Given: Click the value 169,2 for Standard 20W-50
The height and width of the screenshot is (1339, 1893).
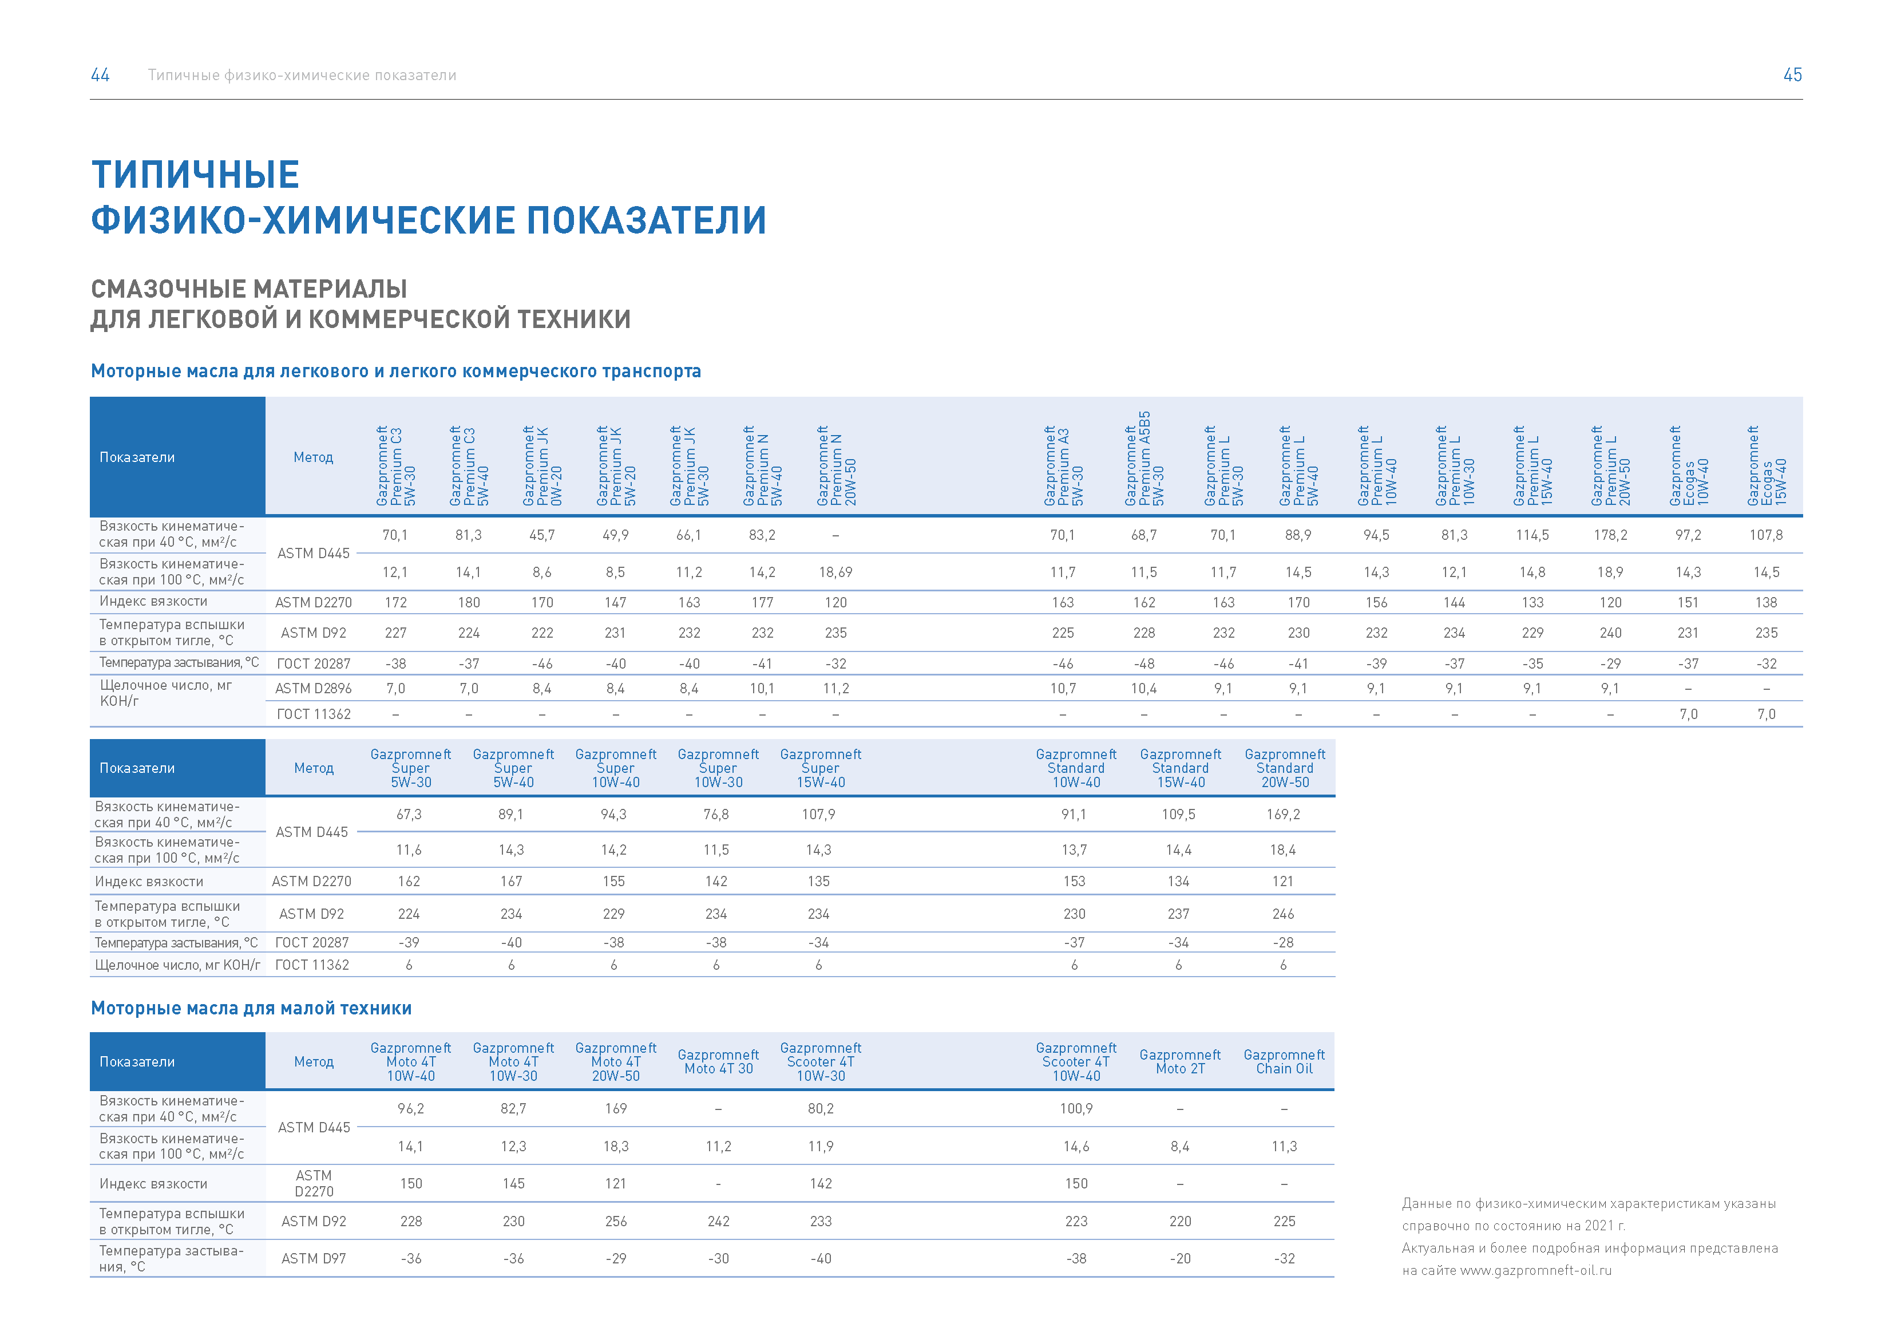Looking at the screenshot, I should pyautogui.click(x=1284, y=814).
